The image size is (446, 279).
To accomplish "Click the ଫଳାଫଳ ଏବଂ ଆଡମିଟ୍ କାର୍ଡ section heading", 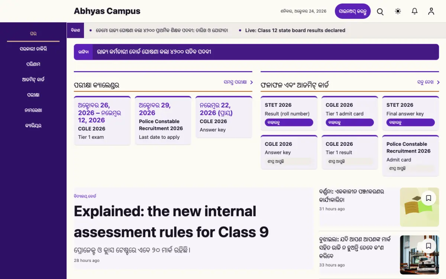I will pos(295,85).
